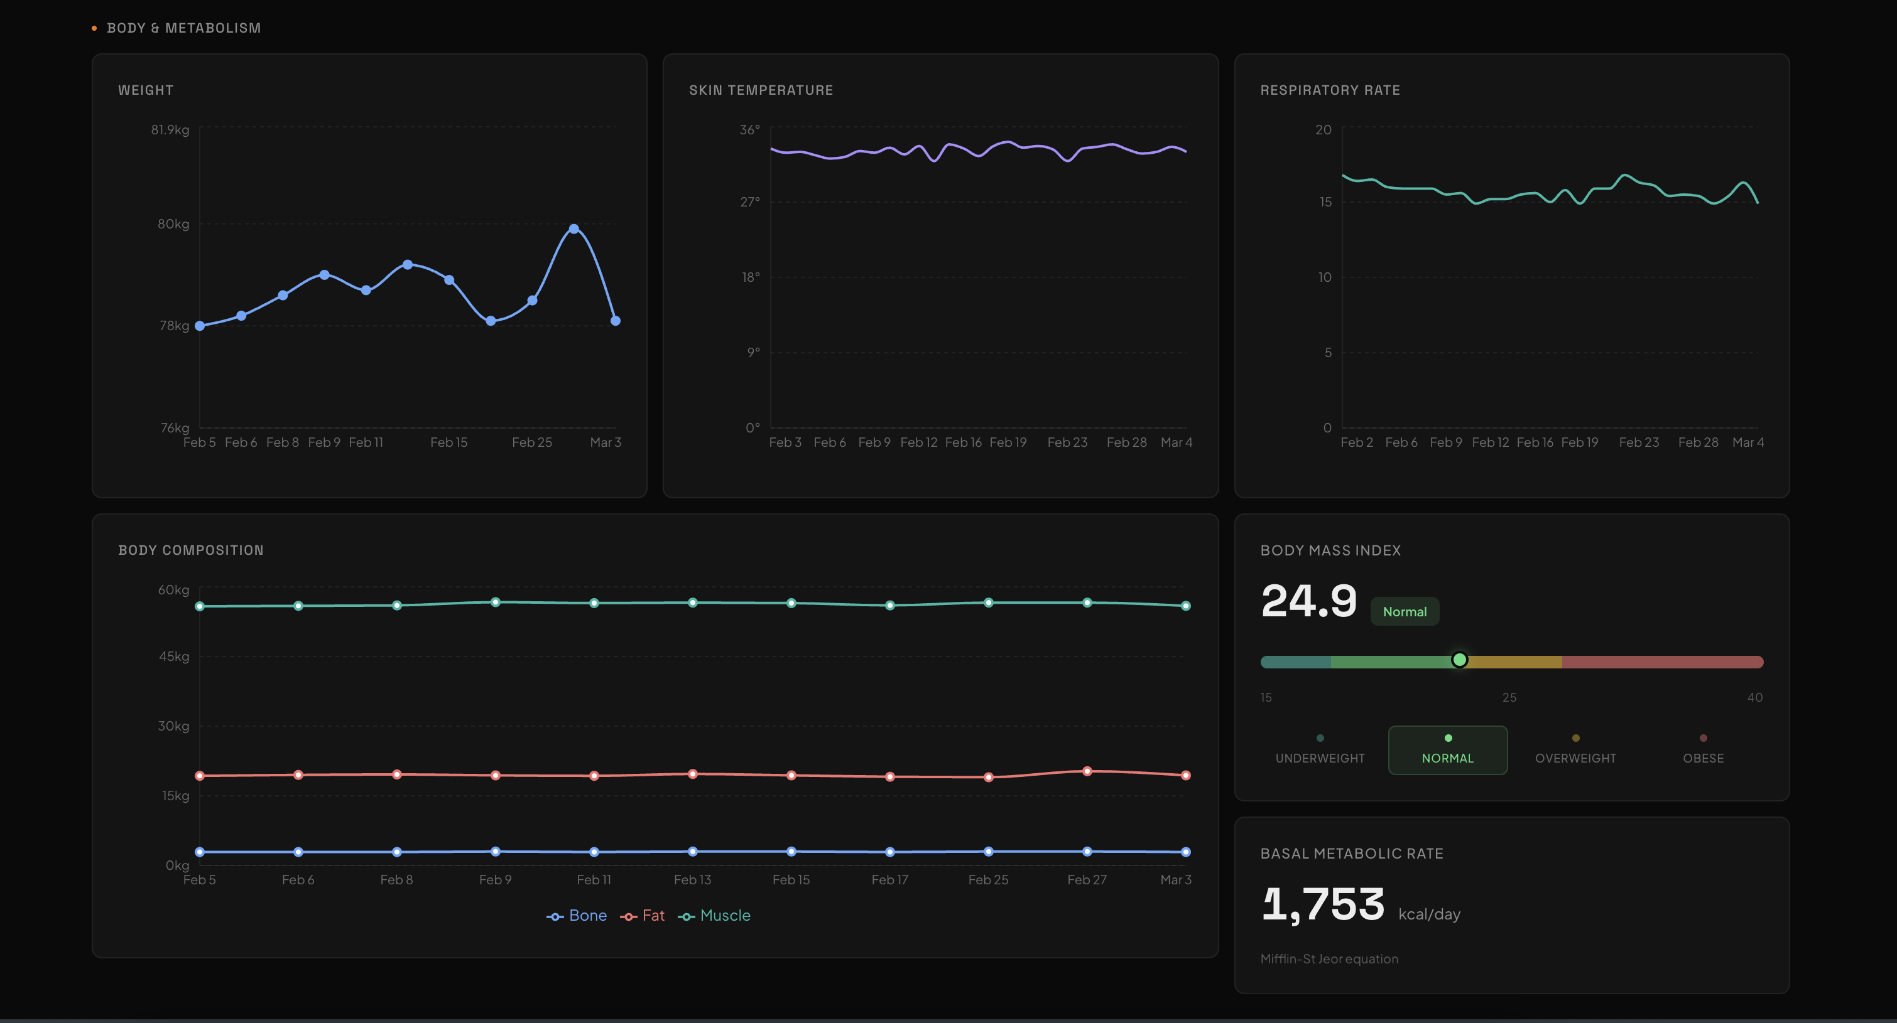The width and height of the screenshot is (1897, 1023).
Task: Click the Muscle data point at Feb 9
Action: point(496,602)
